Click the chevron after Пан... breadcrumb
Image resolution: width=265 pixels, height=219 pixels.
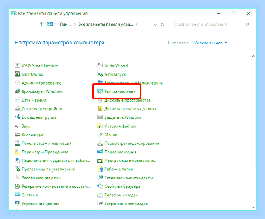pos(74,24)
